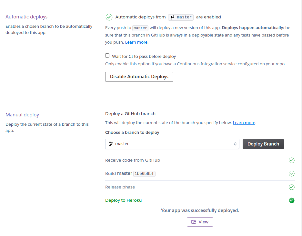Click green check icon beside Automatic deploys status
Screen dimensions: 302x236
(x=109, y=17)
